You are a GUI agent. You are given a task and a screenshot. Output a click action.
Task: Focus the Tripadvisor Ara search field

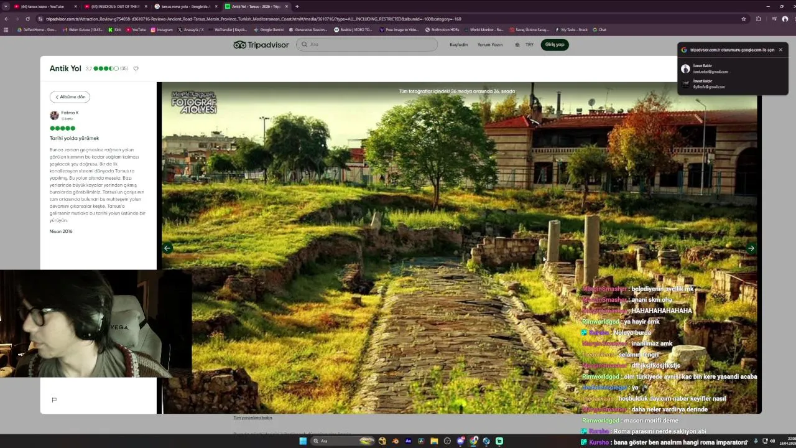pyautogui.click(x=367, y=45)
